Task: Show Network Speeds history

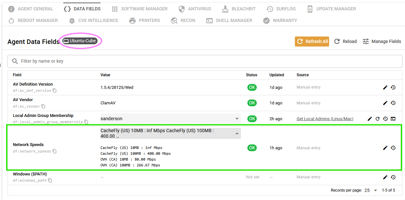Action: coord(393,148)
